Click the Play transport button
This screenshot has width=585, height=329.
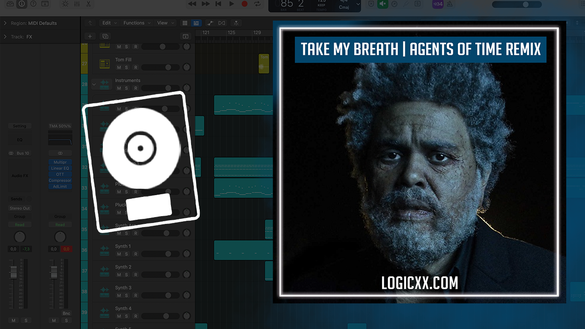231,4
